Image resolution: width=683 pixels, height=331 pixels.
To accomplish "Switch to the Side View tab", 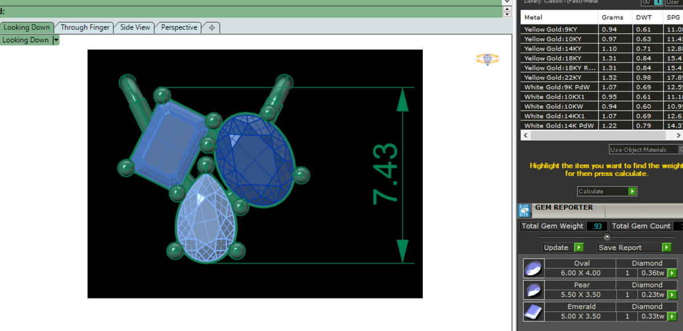I will (x=135, y=27).
